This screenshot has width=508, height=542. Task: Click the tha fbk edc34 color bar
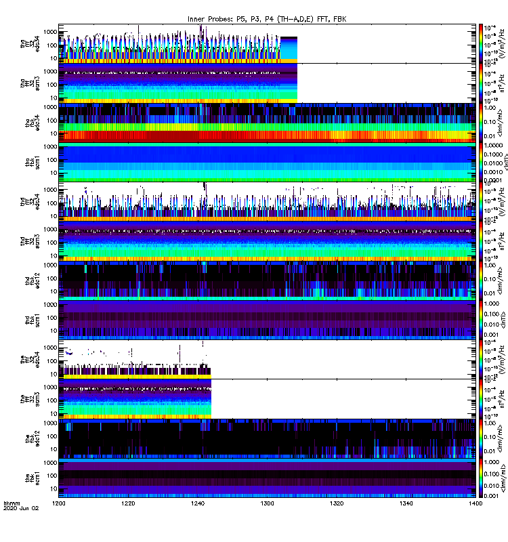[481, 123]
